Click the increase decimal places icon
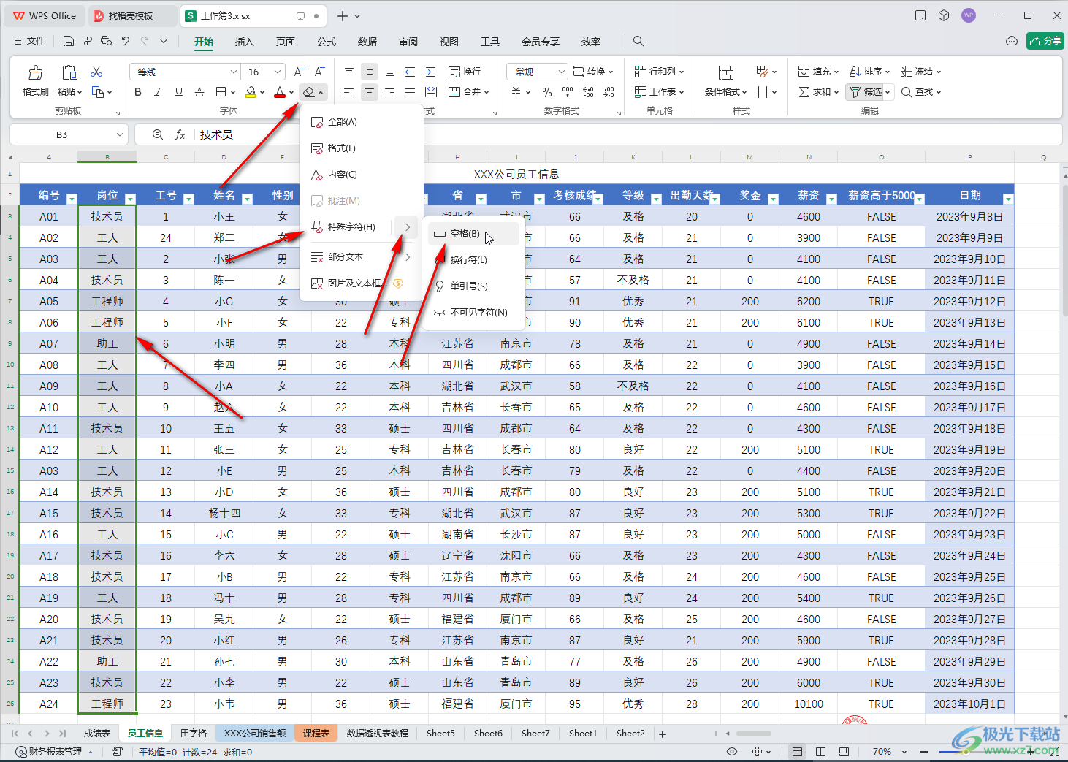 [x=589, y=92]
